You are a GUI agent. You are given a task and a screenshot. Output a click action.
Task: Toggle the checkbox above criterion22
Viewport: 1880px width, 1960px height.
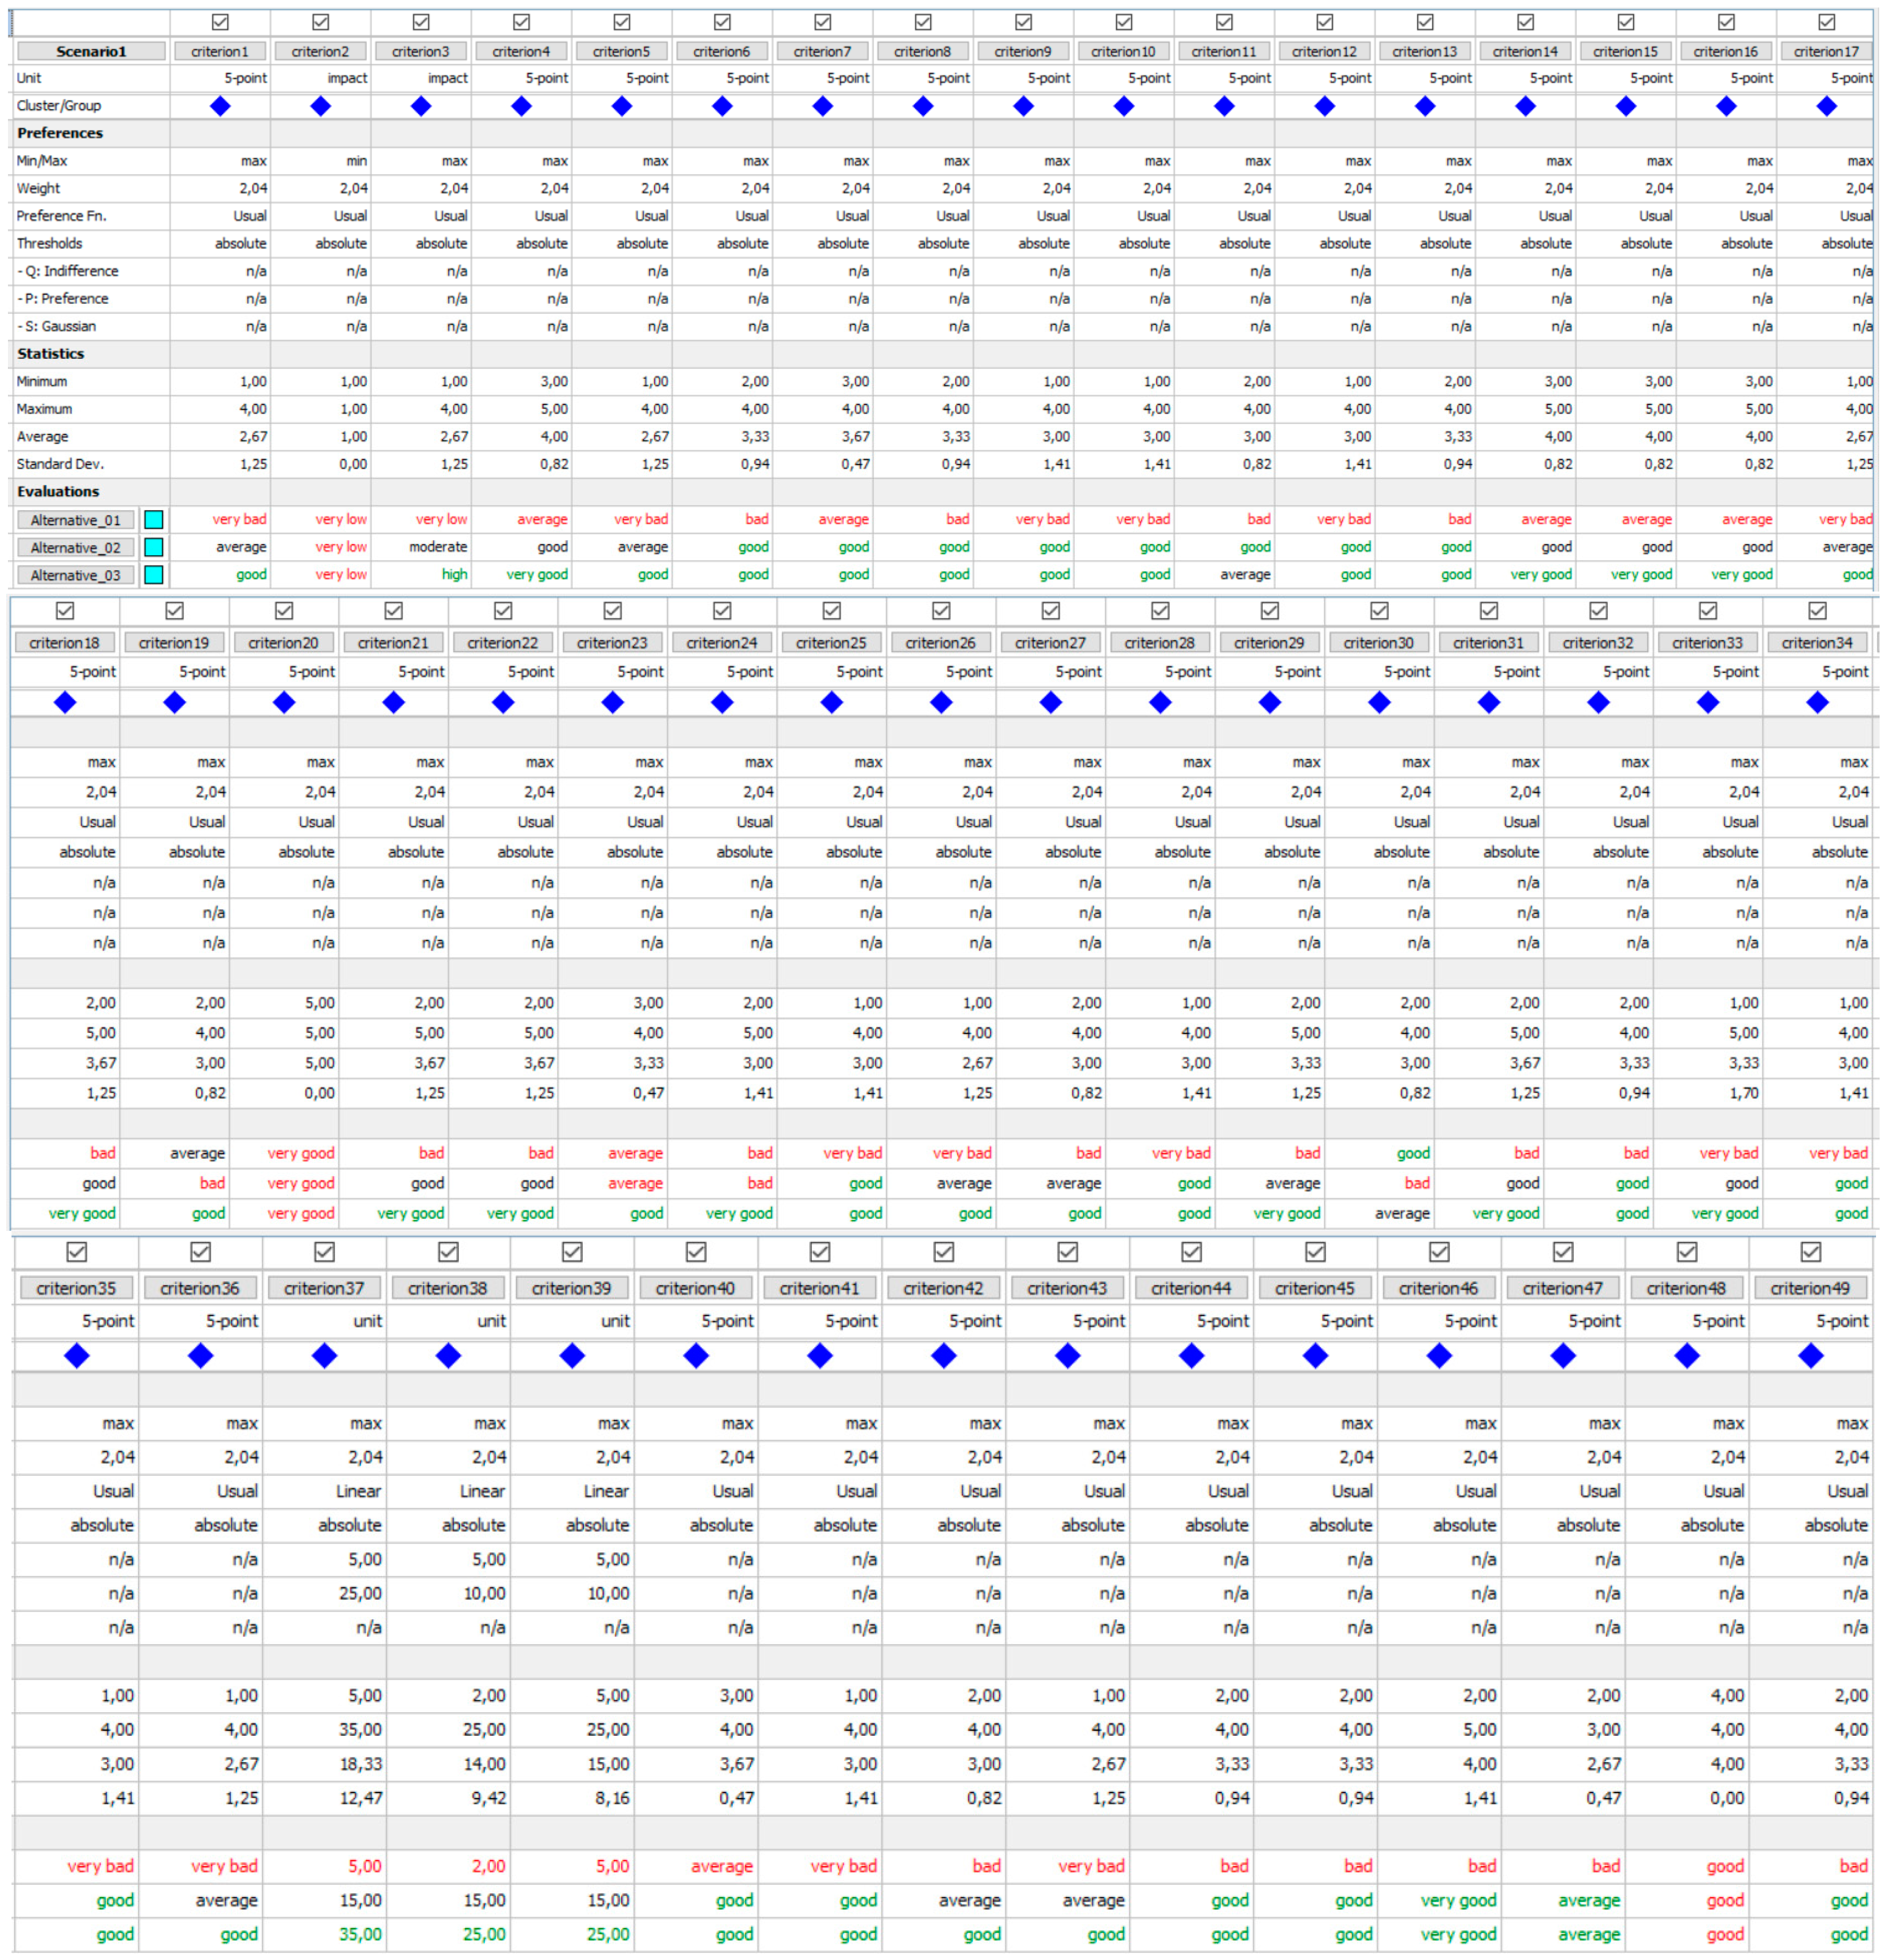(503, 611)
